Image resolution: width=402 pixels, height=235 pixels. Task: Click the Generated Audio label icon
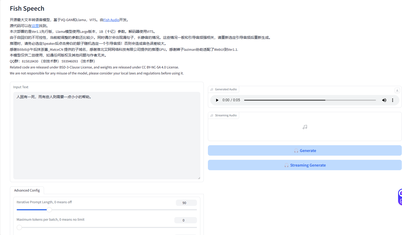212,89
